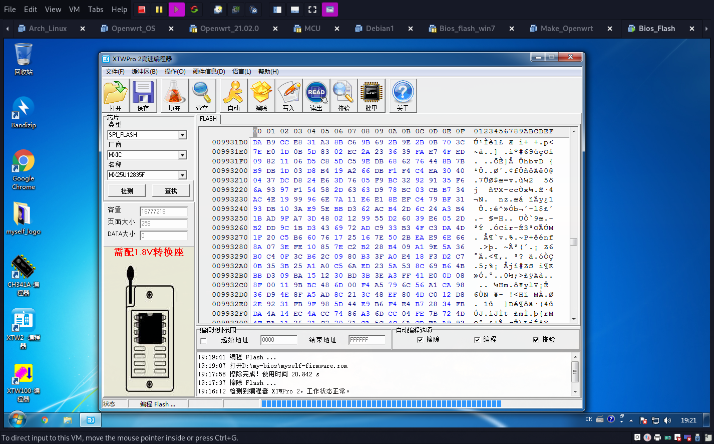Click the 查找 search button
The width and height of the screenshot is (714, 444).
coord(171,191)
